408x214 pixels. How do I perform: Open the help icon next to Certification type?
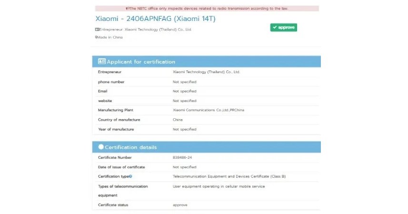coord(130,176)
